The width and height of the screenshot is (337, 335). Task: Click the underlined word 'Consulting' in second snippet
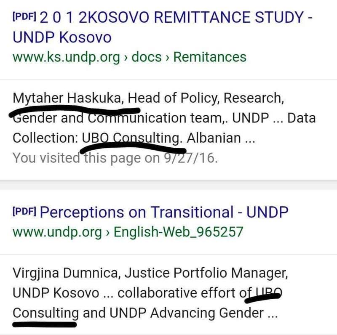pyautogui.click(x=45, y=313)
